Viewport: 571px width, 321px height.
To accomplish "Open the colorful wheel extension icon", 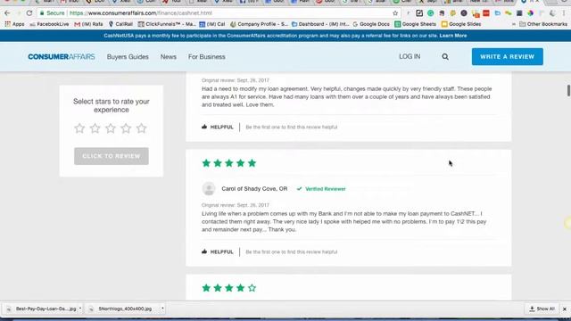I will 530,13.
